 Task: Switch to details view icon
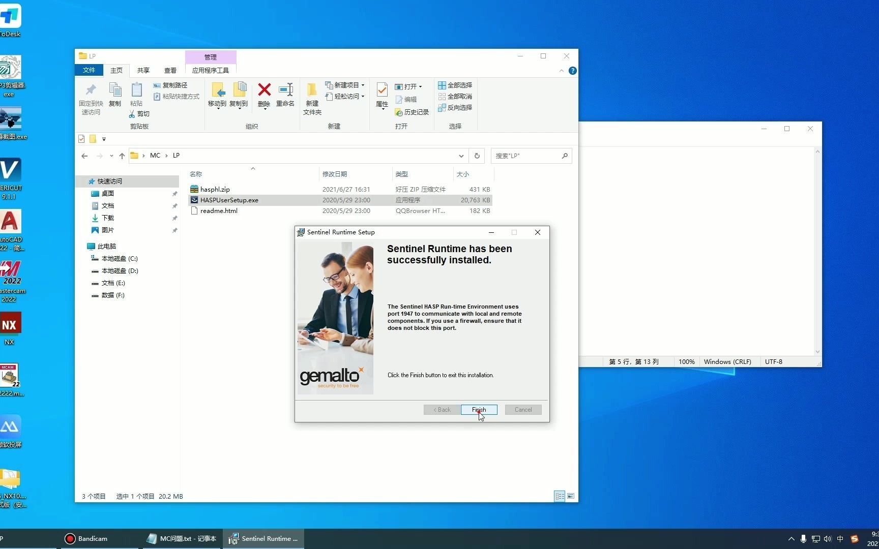[x=560, y=496]
